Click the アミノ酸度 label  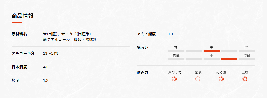tap(146, 34)
